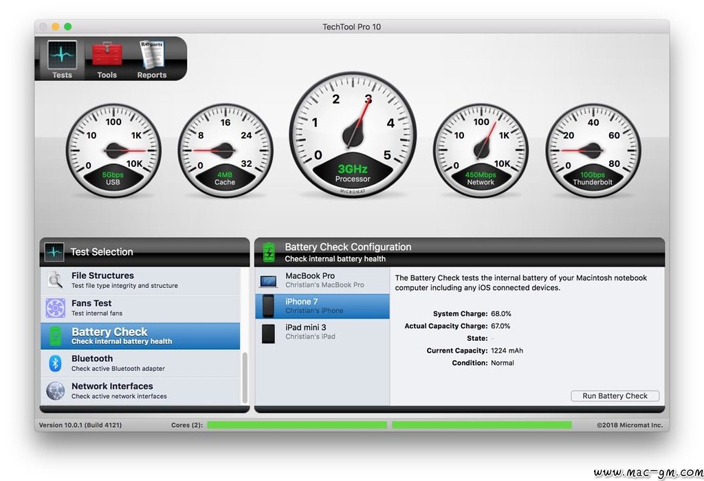Viewport: 704px width, 481px height.
Task: Open the red Tools toolbox icon
Action: (107, 55)
